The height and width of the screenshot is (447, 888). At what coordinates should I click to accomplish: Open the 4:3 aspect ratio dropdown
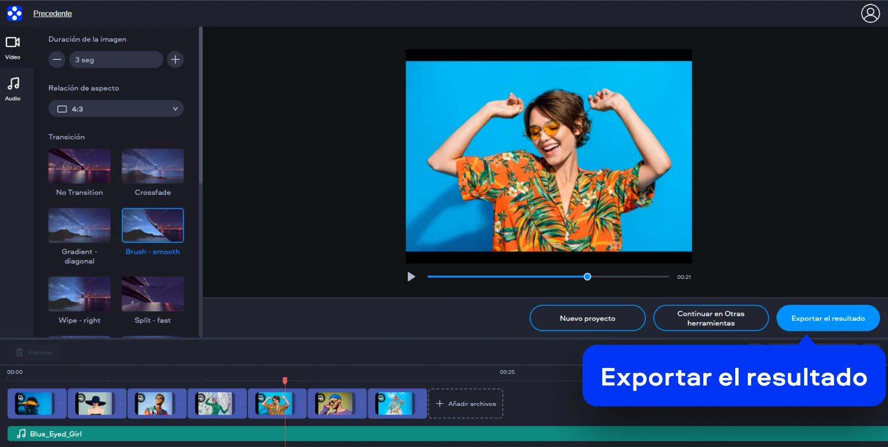click(x=116, y=109)
